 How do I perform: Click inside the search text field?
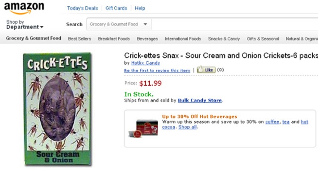(233, 24)
